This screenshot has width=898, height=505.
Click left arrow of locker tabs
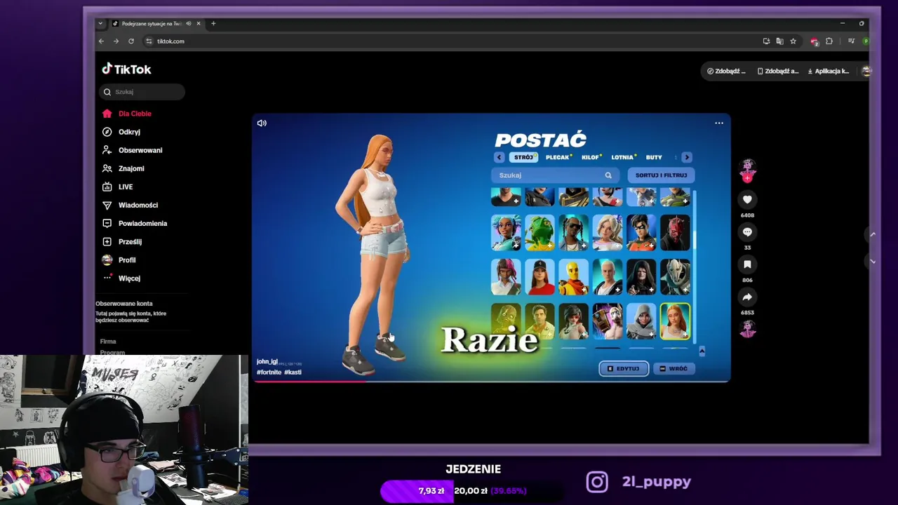pyautogui.click(x=499, y=157)
